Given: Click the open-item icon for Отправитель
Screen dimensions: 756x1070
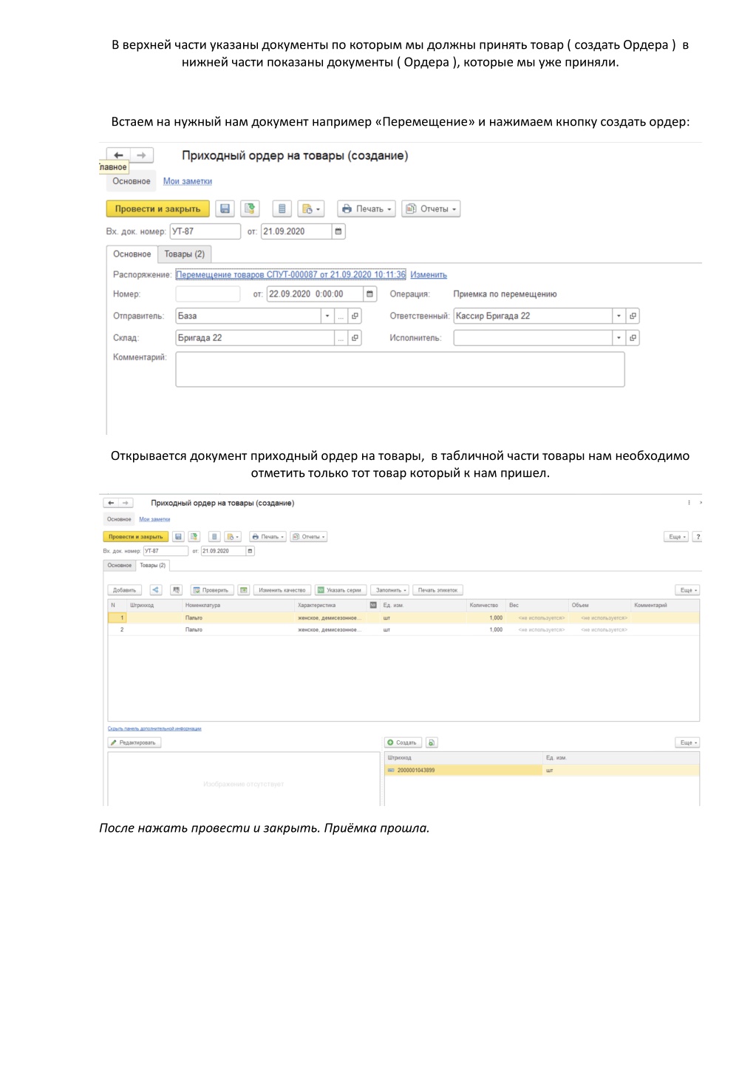Looking at the screenshot, I should click(x=355, y=316).
